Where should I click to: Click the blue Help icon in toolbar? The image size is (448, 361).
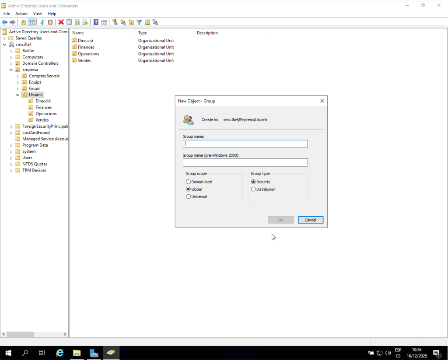point(96,22)
